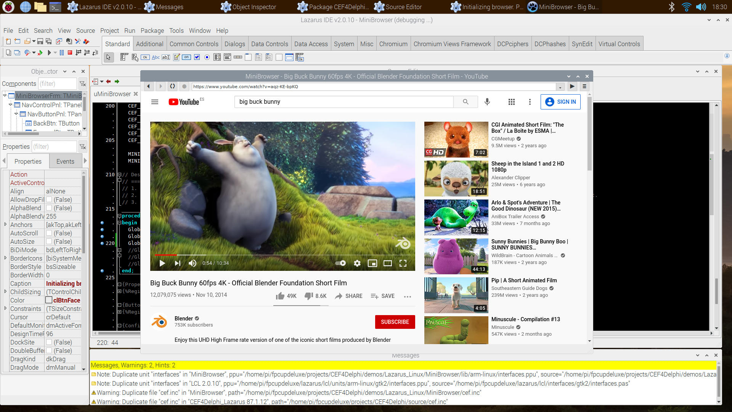Screen dimensions: 732x412
Task: Select the TRadioButton component icon
Action: [207, 57]
